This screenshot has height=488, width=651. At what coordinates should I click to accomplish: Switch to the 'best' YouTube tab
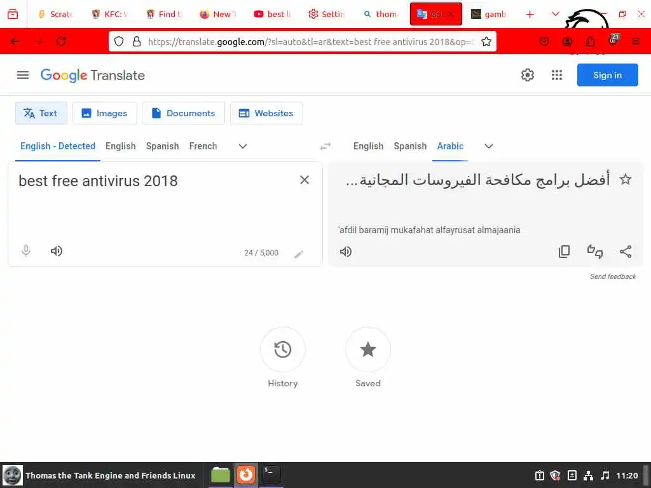273,14
